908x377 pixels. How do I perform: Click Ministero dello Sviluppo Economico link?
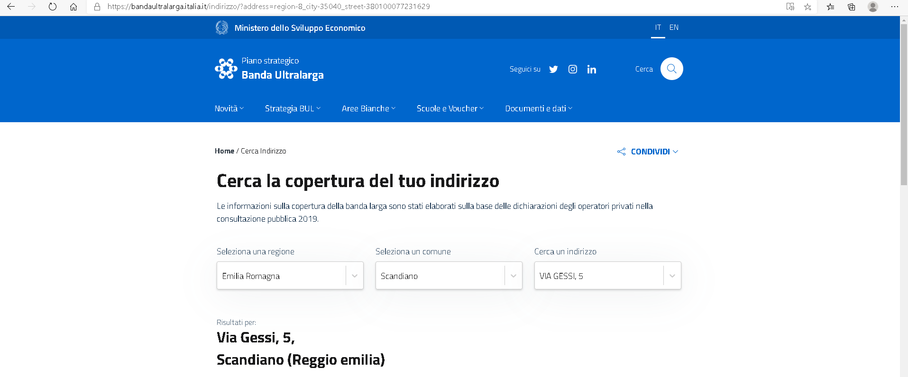[x=300, y=28]
